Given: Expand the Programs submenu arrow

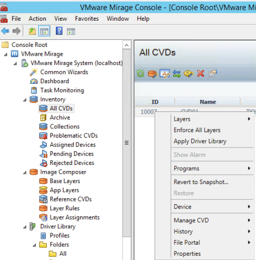Looking at the screenshot, I should click(x=249, y=168).
